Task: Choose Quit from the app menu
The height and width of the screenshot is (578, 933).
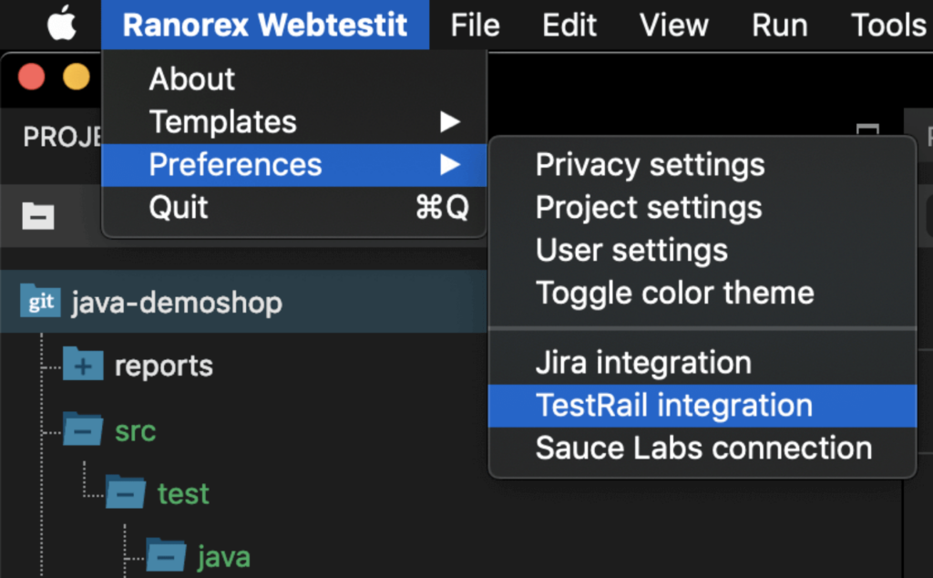Action: point(294,208)
